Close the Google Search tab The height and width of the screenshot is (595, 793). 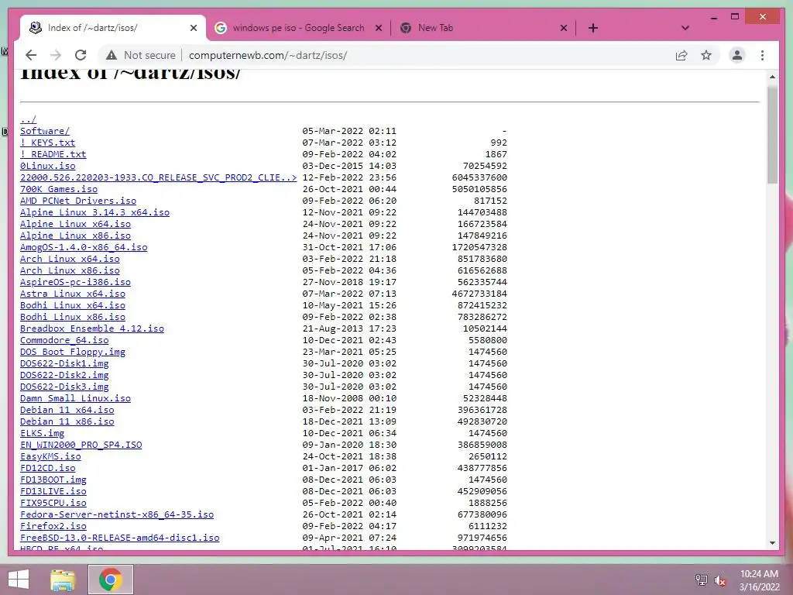[x=378, y=28]
